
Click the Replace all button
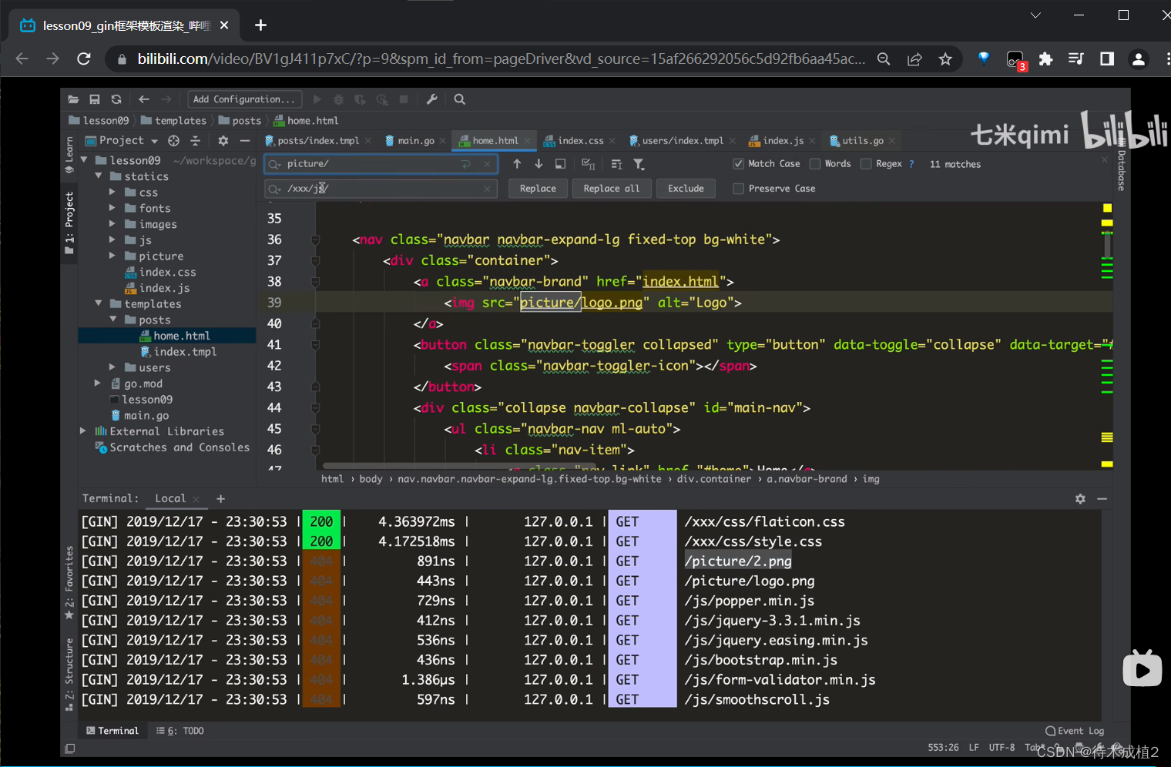click(x=611, y=189)
